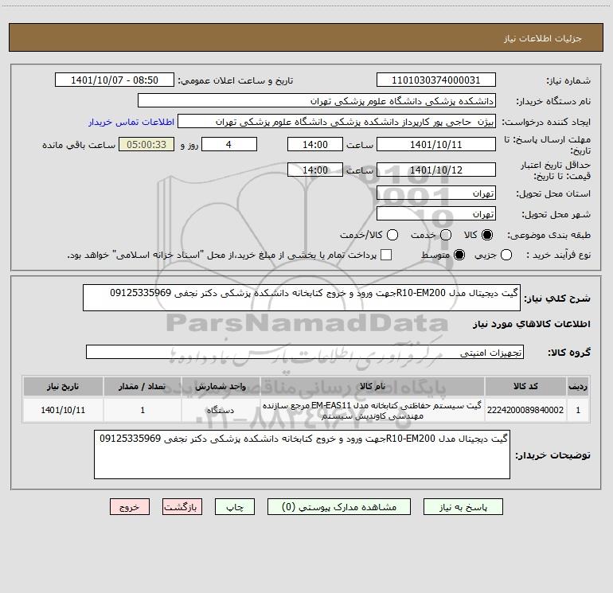
Task: Click the اطلاعات کالاهای مورد نیاز heading
Action: click(x=531, y=324)
